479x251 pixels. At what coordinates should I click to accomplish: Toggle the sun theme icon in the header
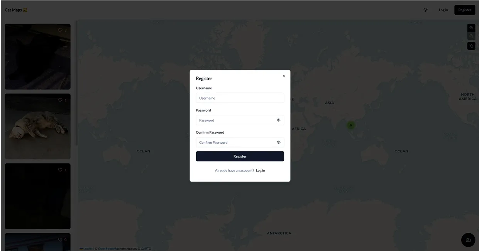click(x=425, y=10)
